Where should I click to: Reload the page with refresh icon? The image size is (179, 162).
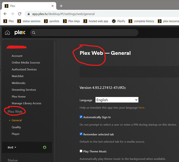pos(20,14)
